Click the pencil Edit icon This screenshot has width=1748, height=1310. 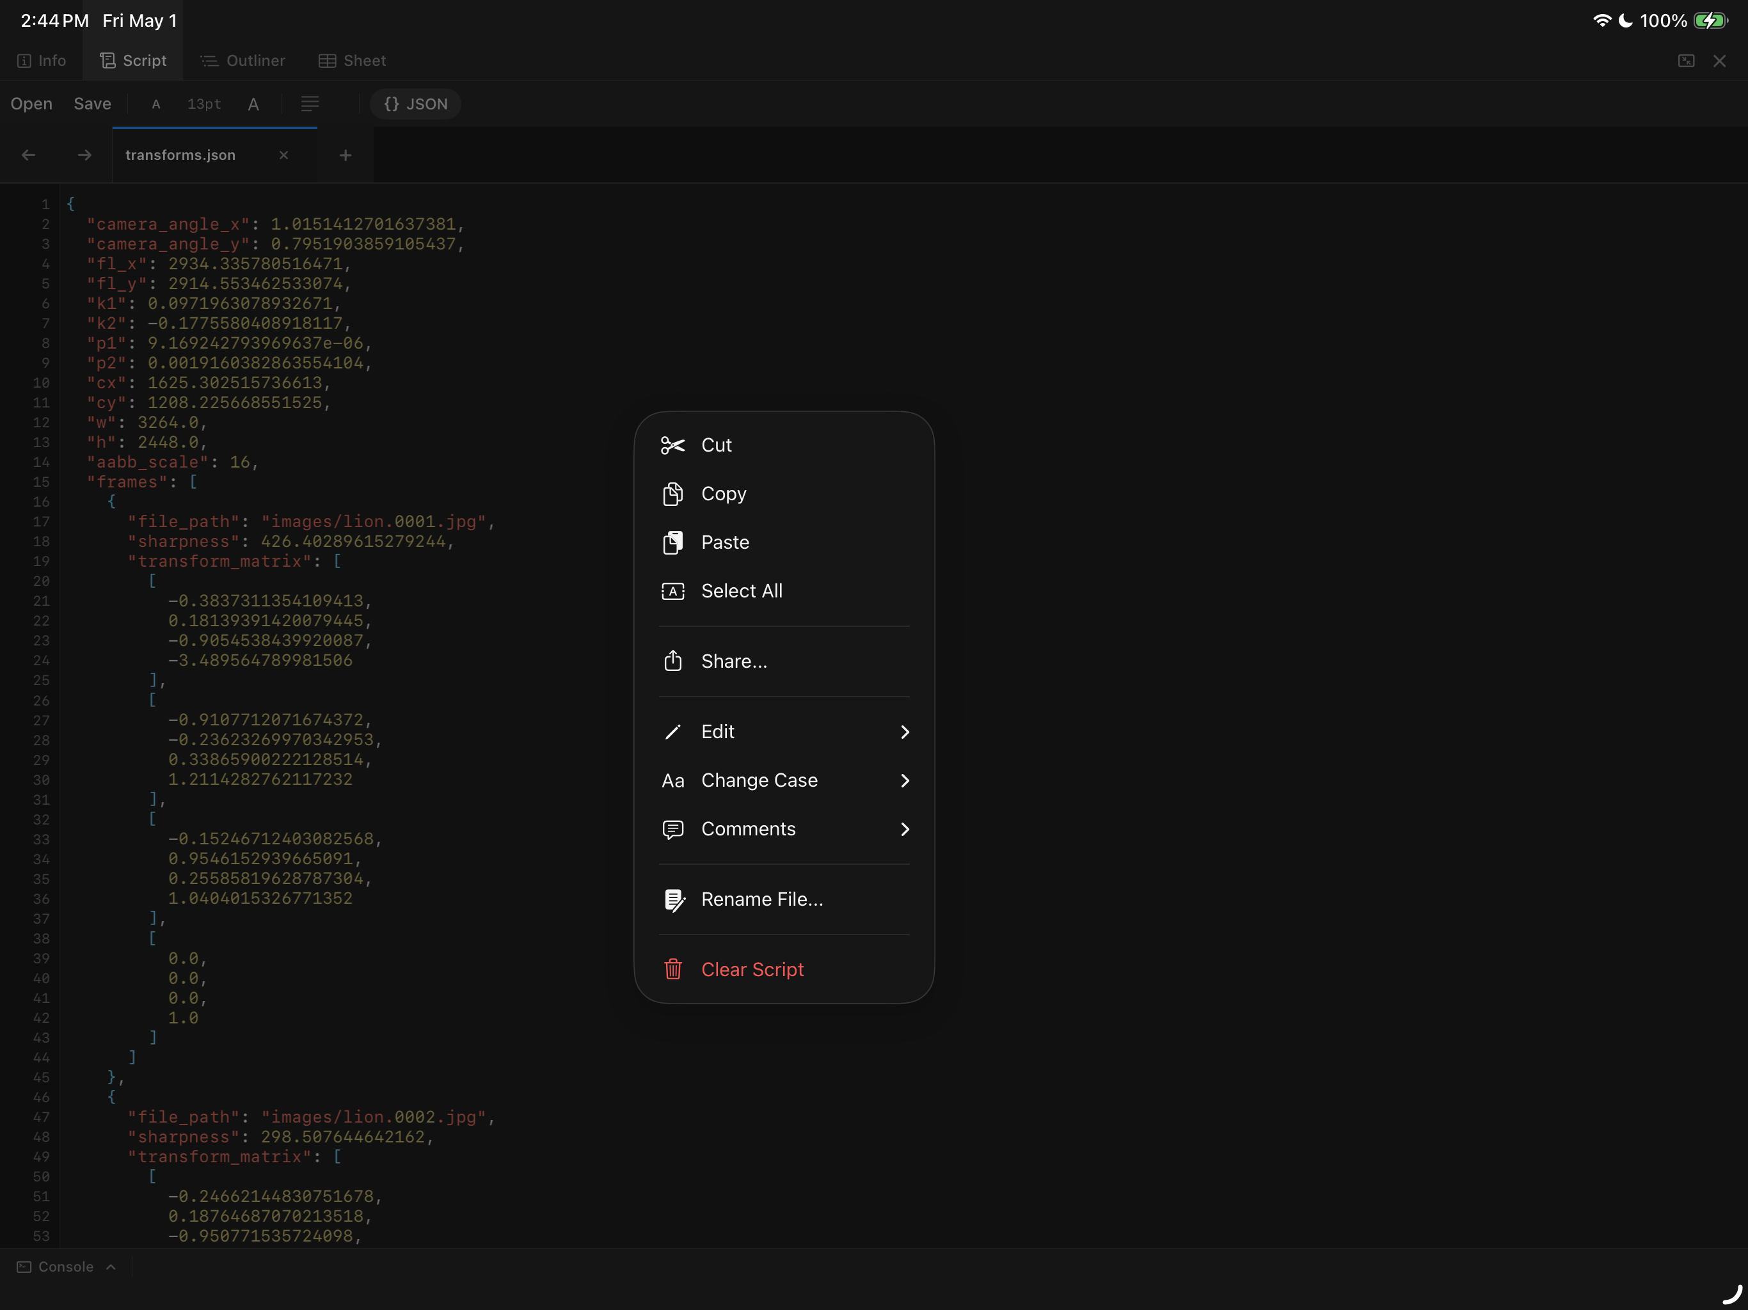pyautogui.click(x=672, y=732)
